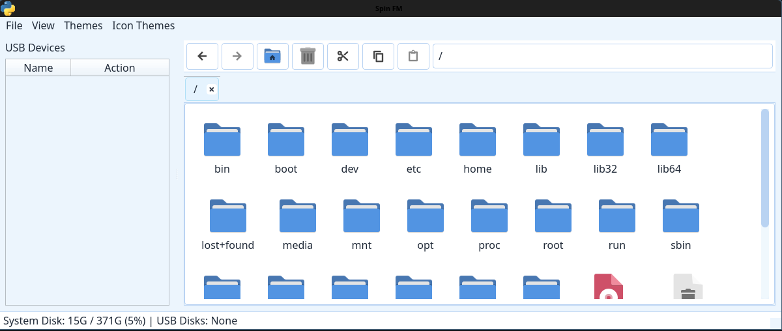This screenshot has width=782, height=331.
Task: Go to home folder via toolbar icon
Action: click(x=272, y=56)
